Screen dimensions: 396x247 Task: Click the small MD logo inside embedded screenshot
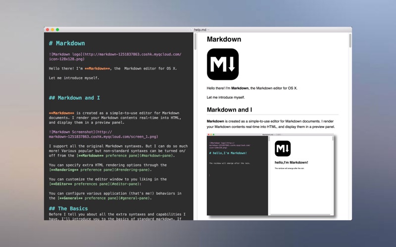283,149
